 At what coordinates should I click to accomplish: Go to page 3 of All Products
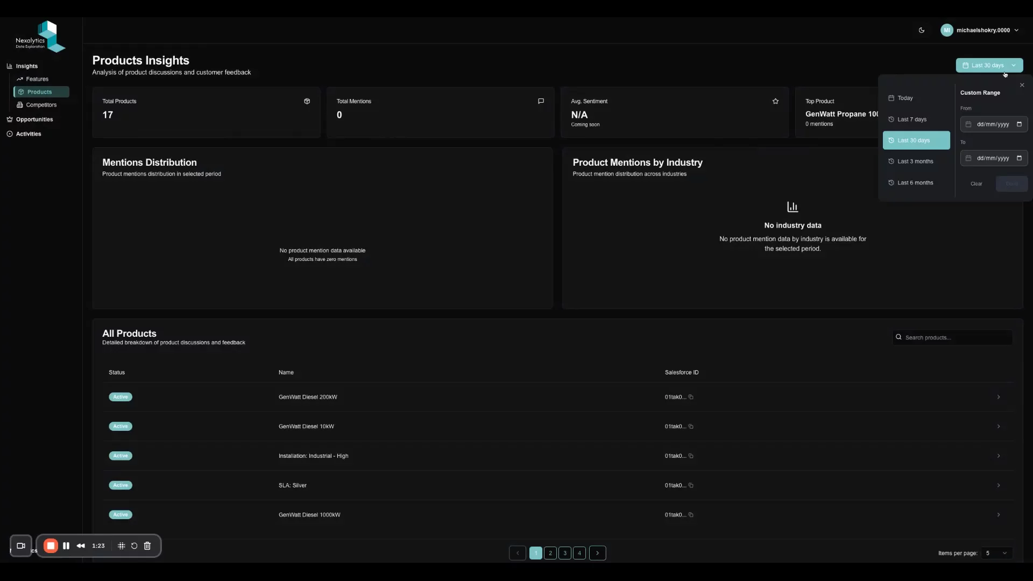565,552
